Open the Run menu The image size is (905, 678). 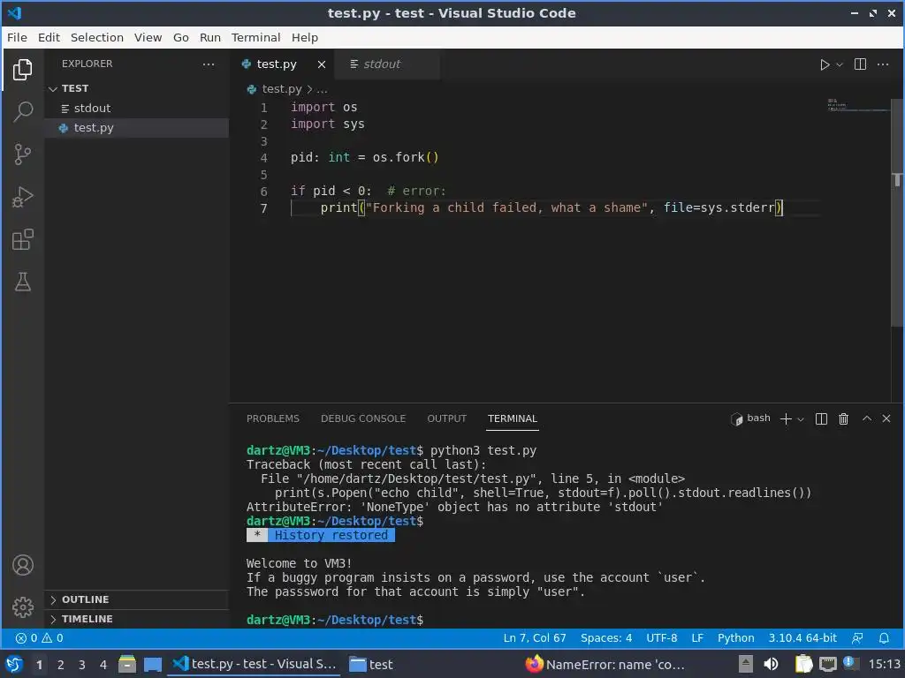tap(210, 37)
